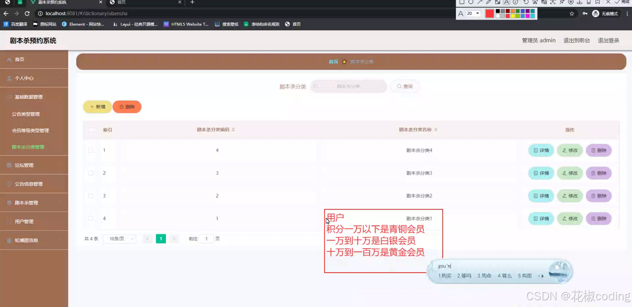The height and width of the screenshot is (307, 632).
Task: Click the save screenshot download icon
Action: coord(579,2)
